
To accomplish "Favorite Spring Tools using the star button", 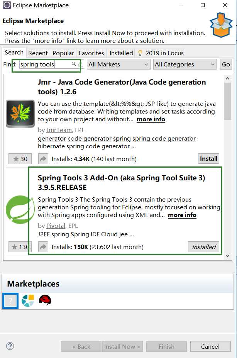I will tap(20, 247).
